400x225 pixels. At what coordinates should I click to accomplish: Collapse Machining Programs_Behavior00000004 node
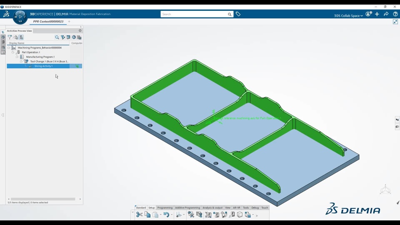(9, 47)
